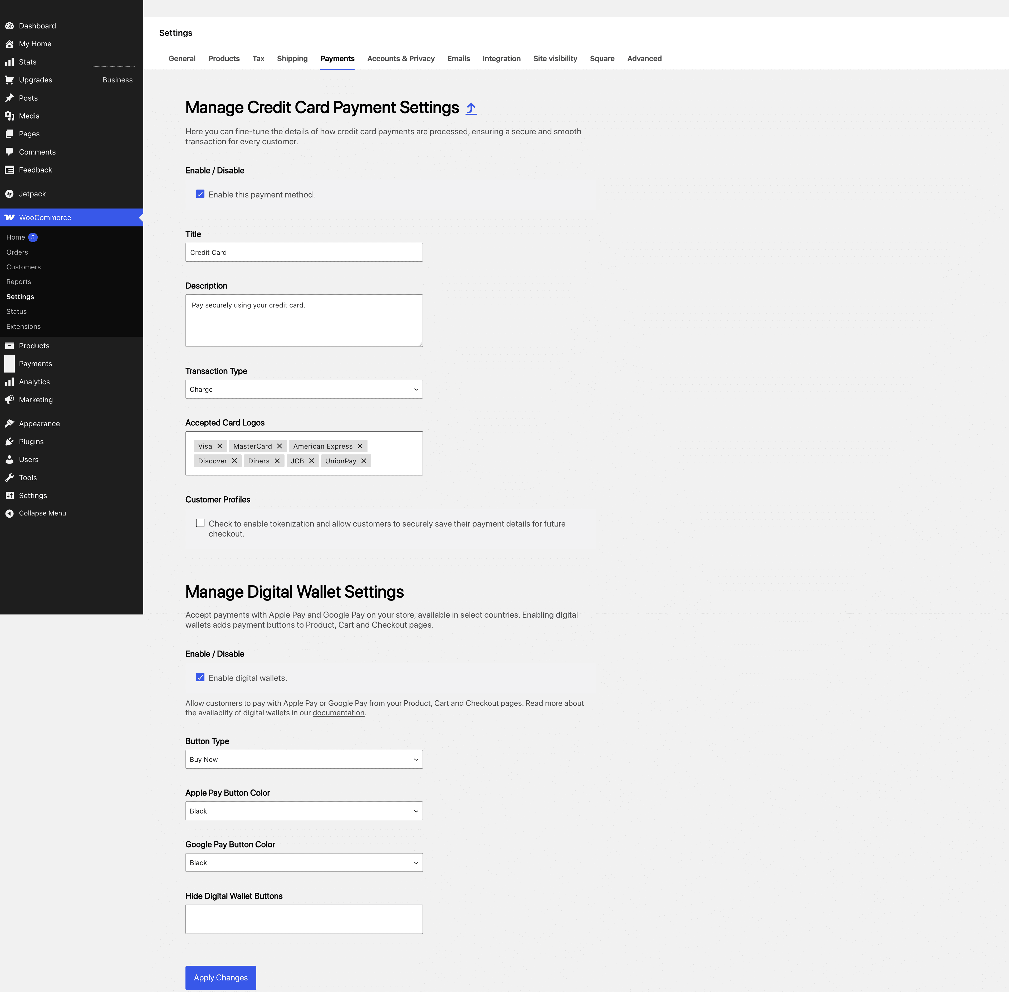Open the Marketing section

tap(36, 400)
